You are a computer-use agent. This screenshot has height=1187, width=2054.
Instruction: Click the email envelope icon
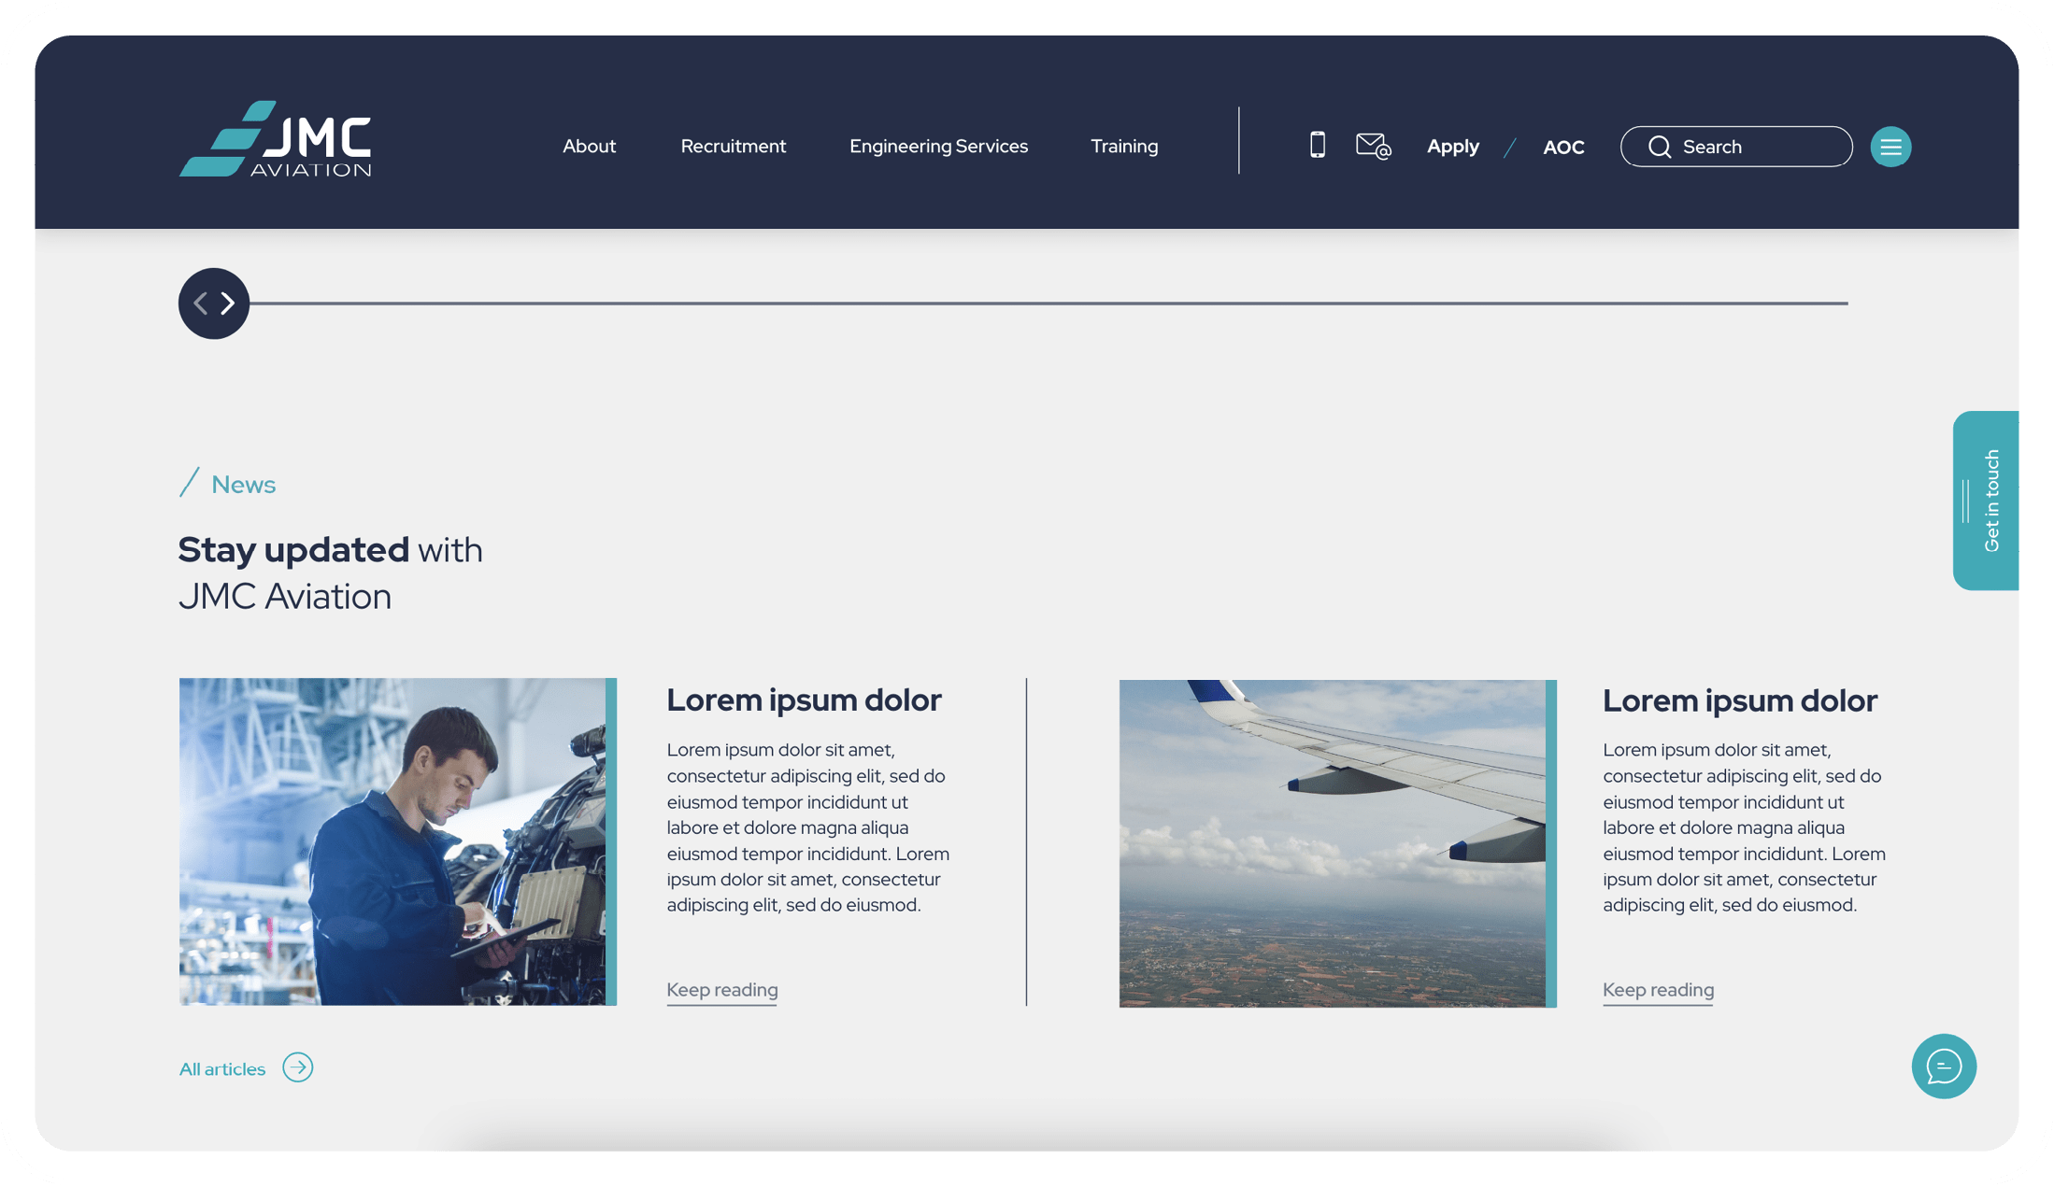pos(1373,146)
